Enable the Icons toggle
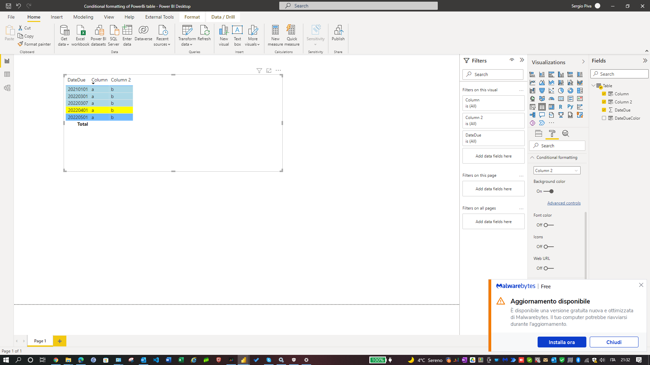Screen dimensions: 650x365 pos(549,247)
